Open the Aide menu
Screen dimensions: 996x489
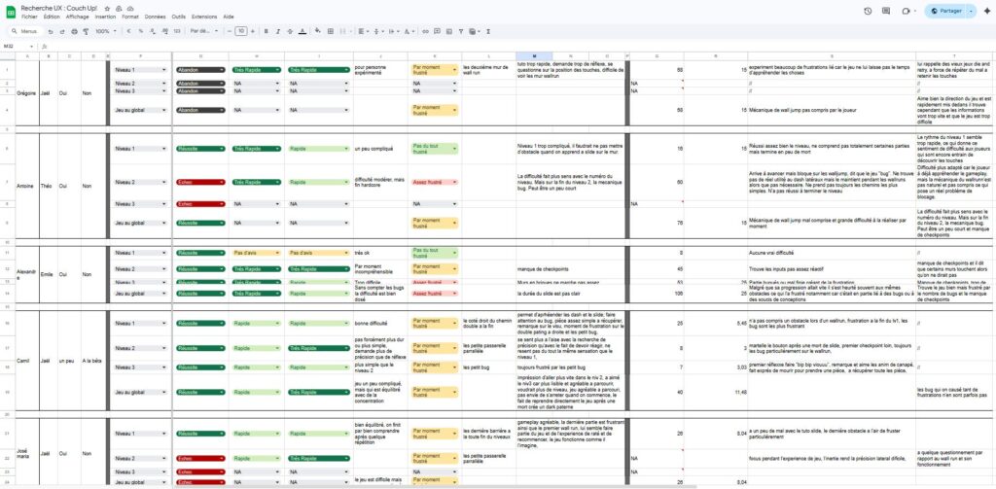coord(229,17)
